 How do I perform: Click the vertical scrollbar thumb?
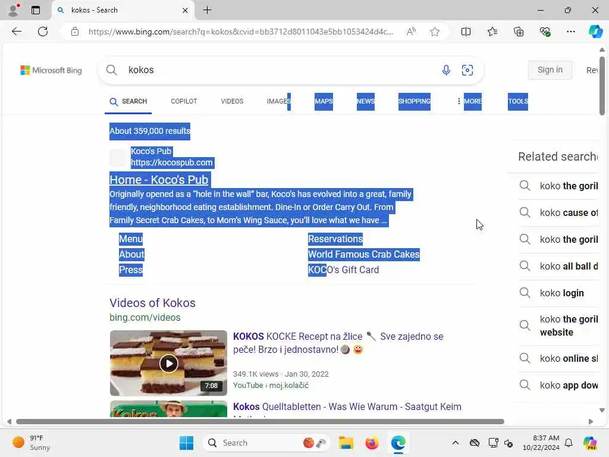click(602, 86)
